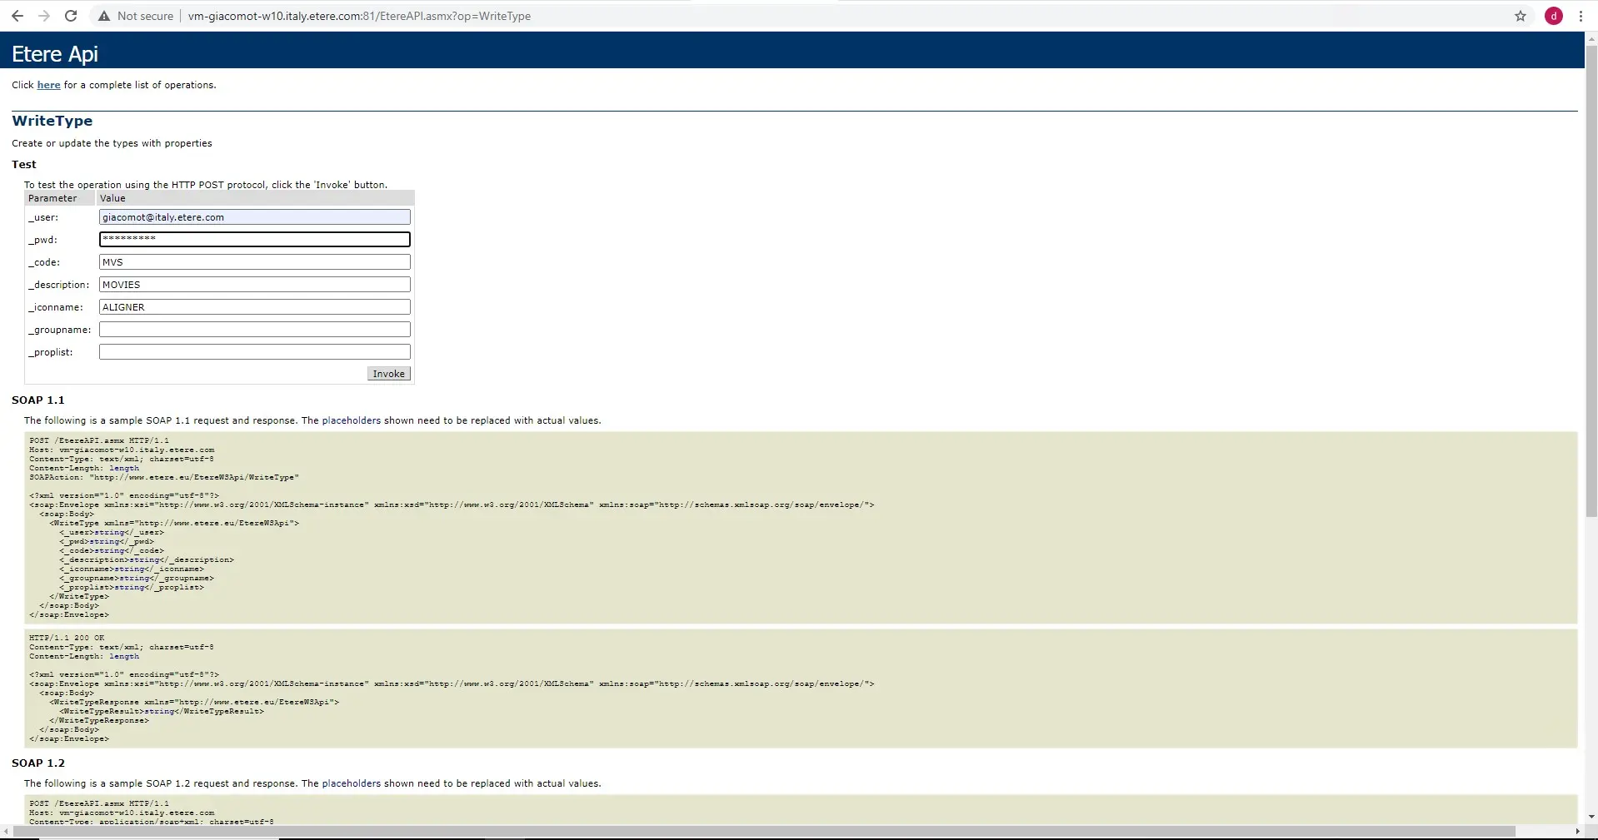The height and width of the screenshot is (840, 1598).
Task: Click into the _pwd password field
Action: pos(254,240)
